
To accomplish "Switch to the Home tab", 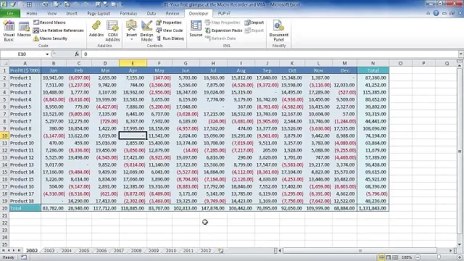I will (x=32, y=13).
